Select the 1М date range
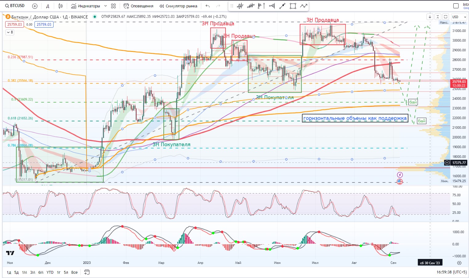469x278 pixels. (x=24, y=272)
